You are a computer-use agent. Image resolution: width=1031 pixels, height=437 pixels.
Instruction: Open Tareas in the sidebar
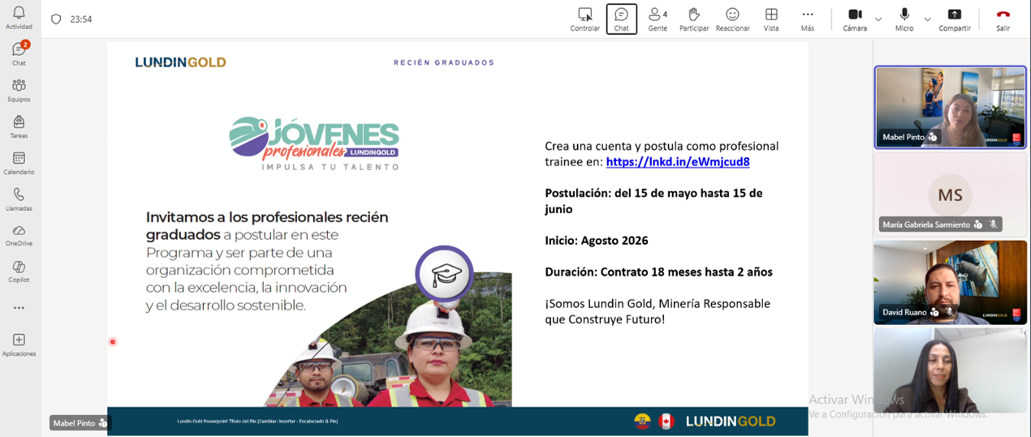click(x=19, y=126)
